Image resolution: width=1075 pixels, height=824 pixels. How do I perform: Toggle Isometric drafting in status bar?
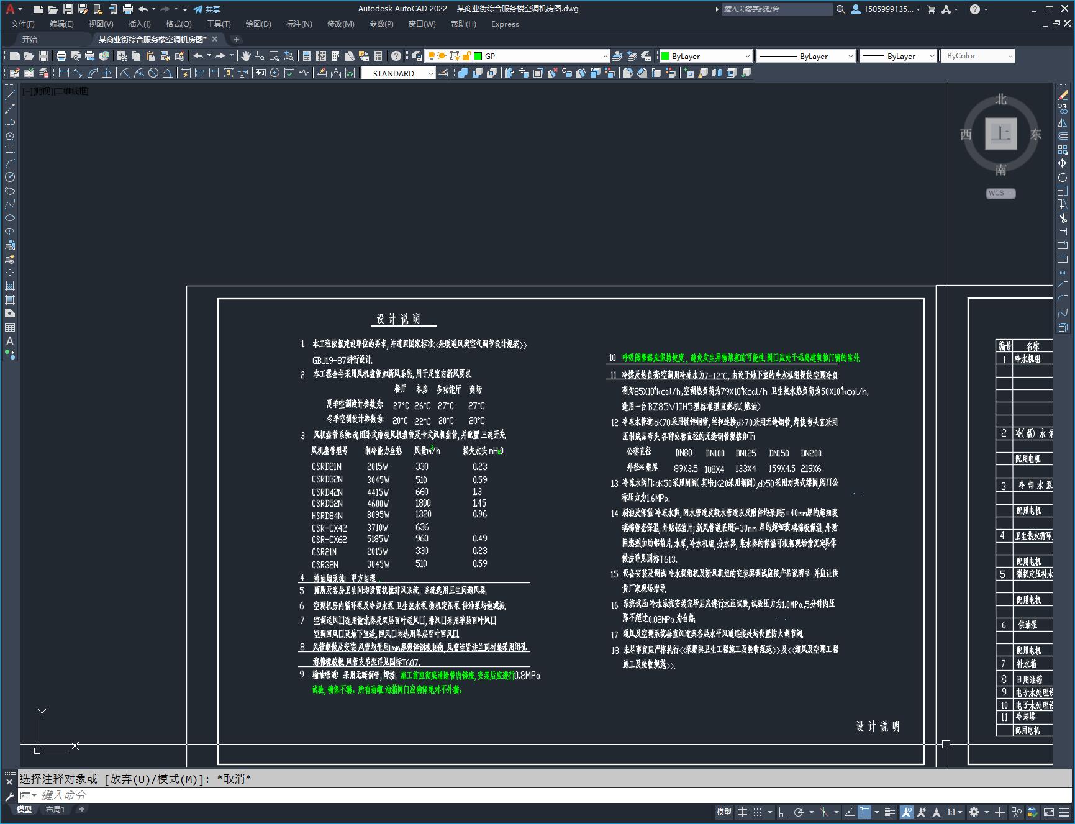click(824, 812)
